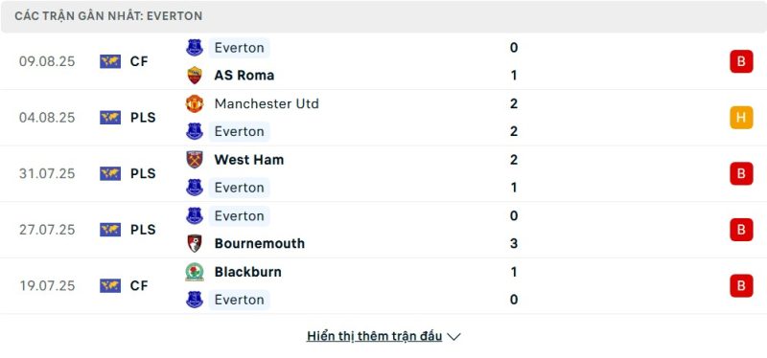Viewport: 767px width, 358px height.
Task: Open the Bournemouth team name
Action: tap(259, 243)
